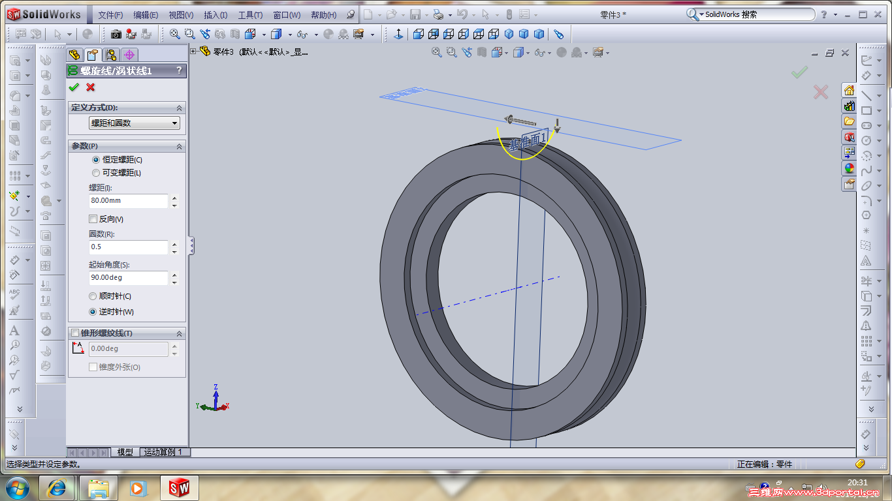
Task: Open PropertyManager help question mark
Action: [x=179, y=70]
